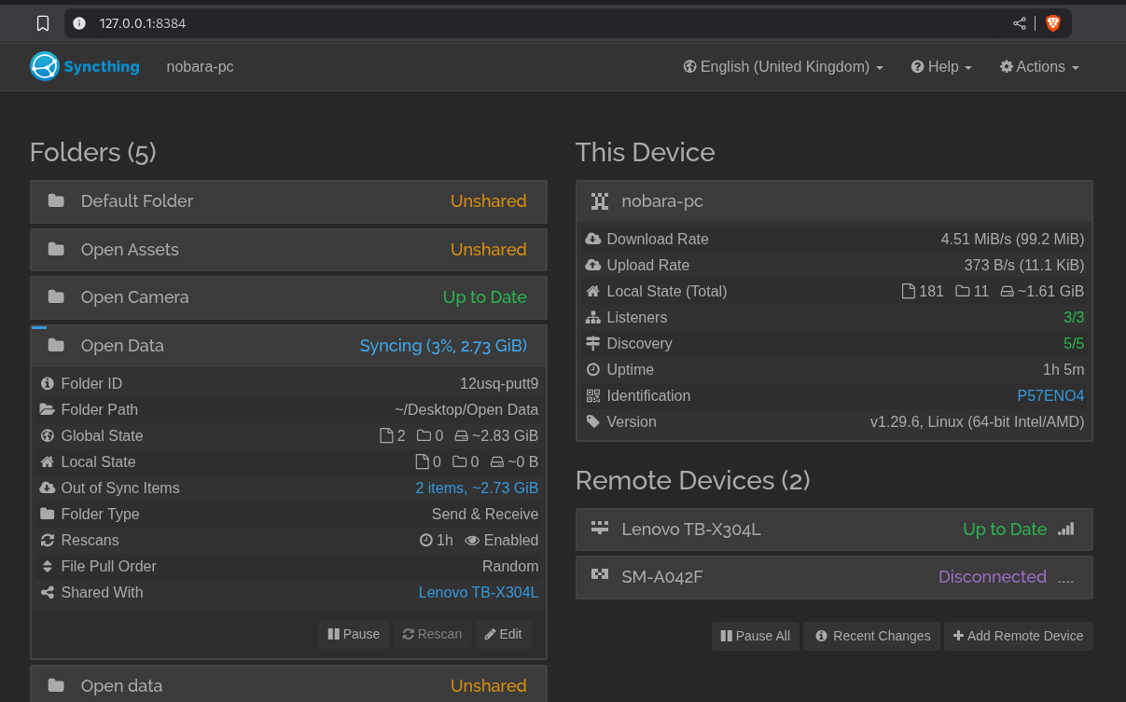This screenshot has height=702, width=1126.
Task: Click the nobara-pc name in navbar
Action: click(200, 66)
